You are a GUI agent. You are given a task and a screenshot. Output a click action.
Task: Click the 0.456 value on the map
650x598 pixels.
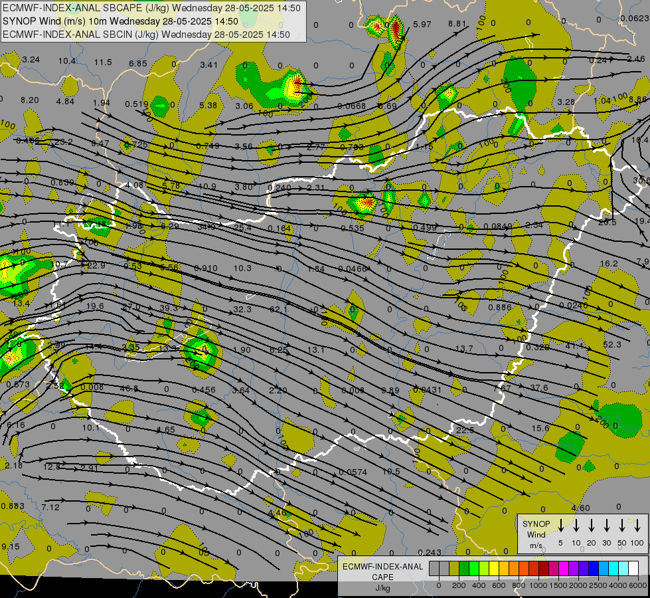point(204,389)
